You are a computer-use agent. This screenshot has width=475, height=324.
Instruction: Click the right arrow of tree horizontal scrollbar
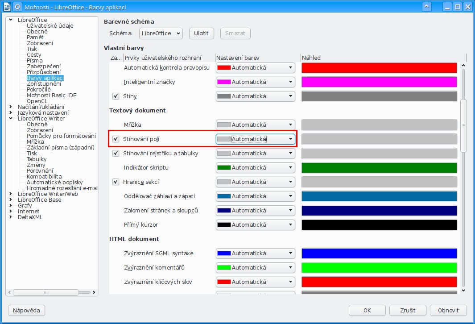pos(94,292)
